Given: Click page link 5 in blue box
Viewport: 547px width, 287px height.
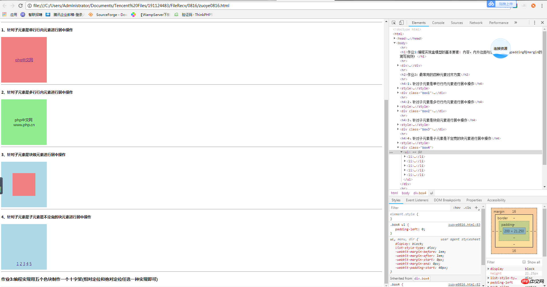Looking at the screenshot, I should [31, 264].
